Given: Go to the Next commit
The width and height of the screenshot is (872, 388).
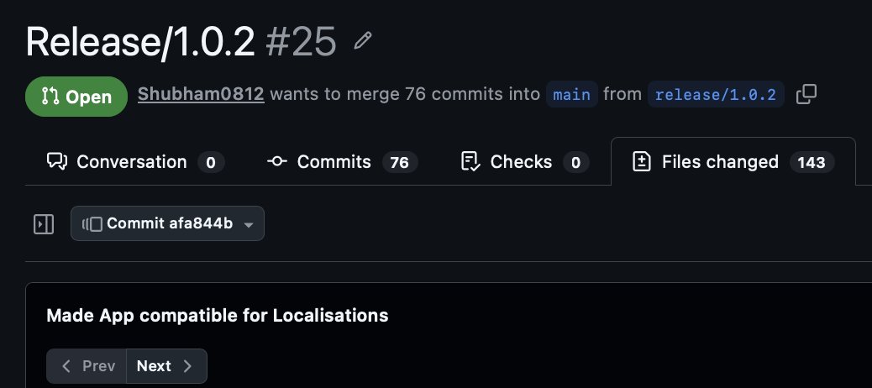Looking at the screenshot, I should [166, 366].
